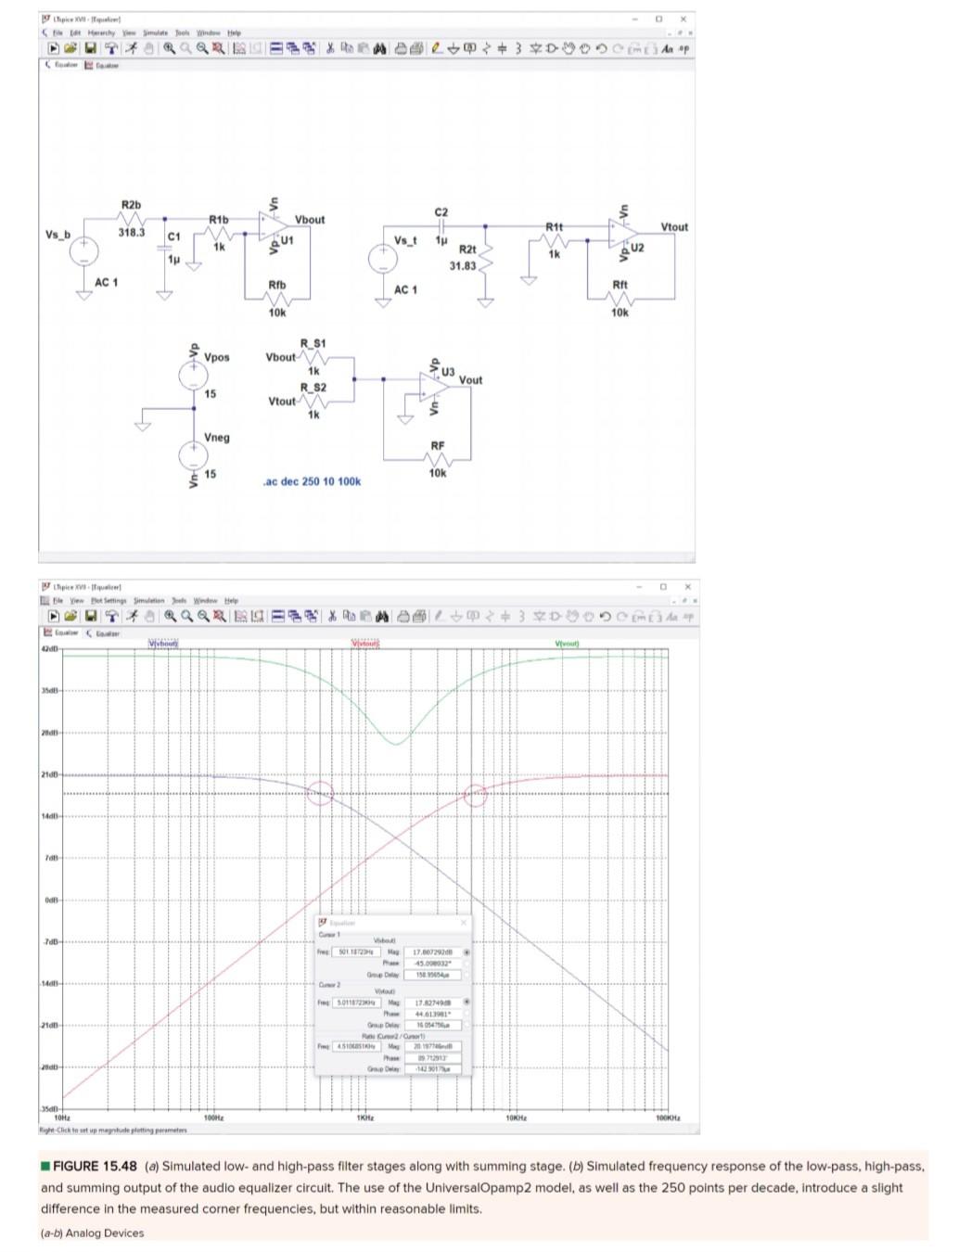Open the Plot Settings menu
Screen dimensions: 971x1252
pos(109,600)
